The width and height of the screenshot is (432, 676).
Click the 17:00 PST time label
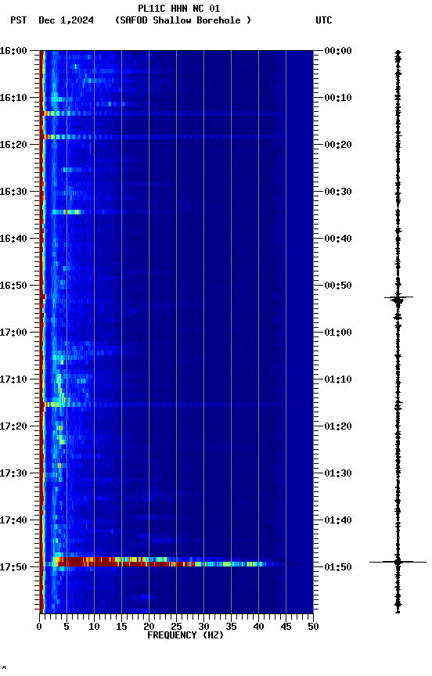pyautogui.click(x=13, y=333)
